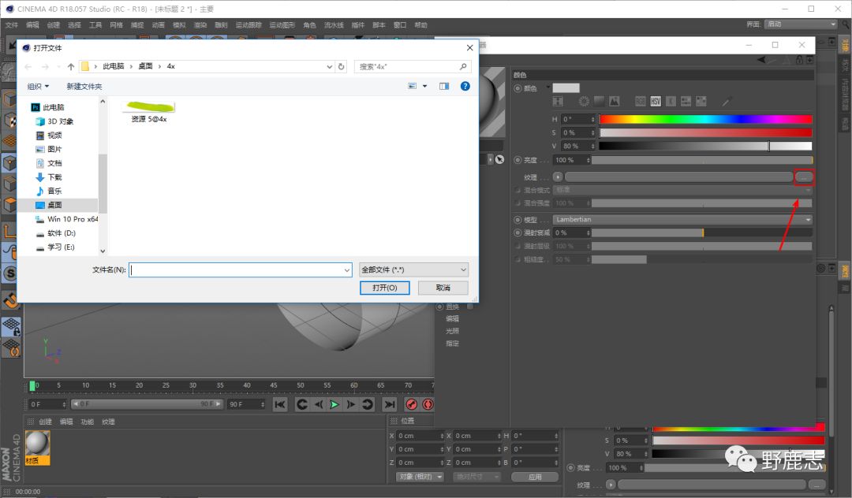Select the color-from-picture icon
The height and width of the screenshot is (498, 852).
pyautogui.click(x=614, y=102)
